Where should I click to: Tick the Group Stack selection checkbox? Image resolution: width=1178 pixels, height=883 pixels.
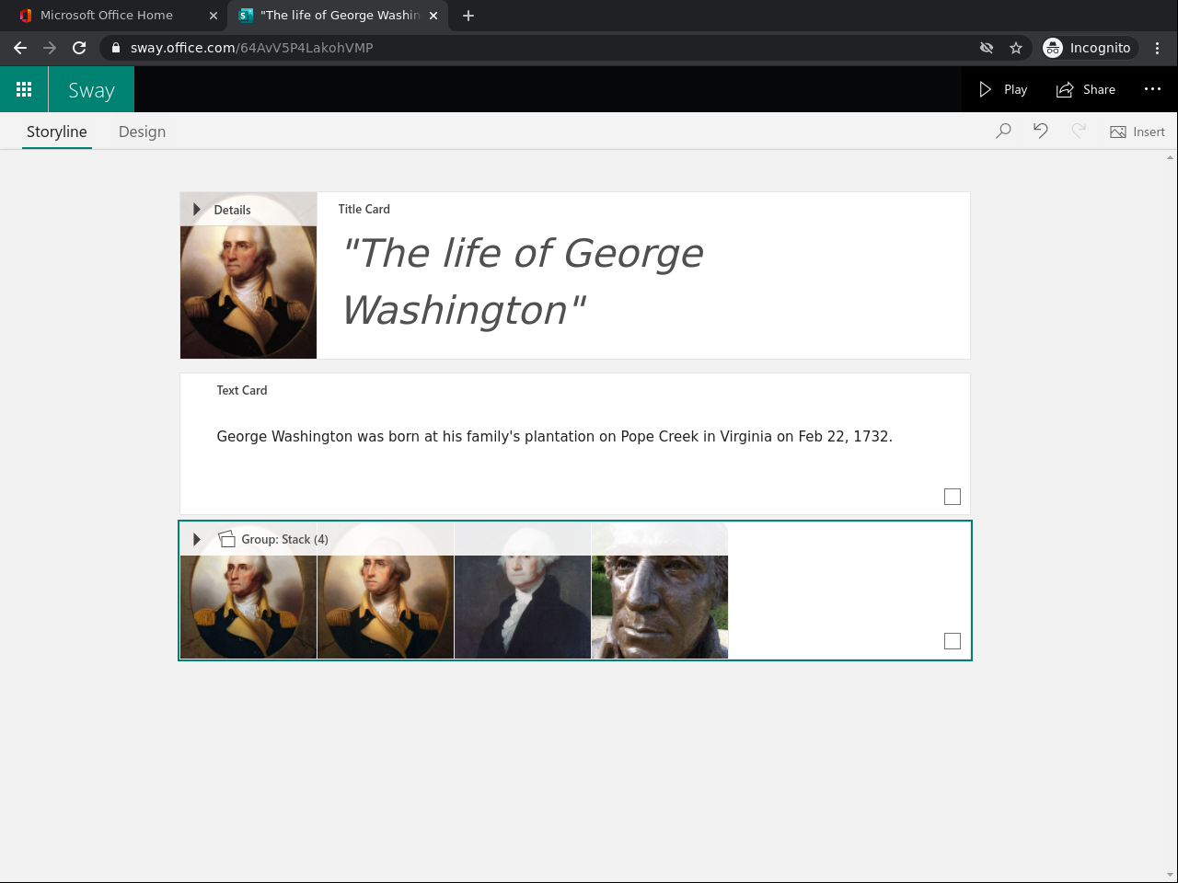(953, 641)
